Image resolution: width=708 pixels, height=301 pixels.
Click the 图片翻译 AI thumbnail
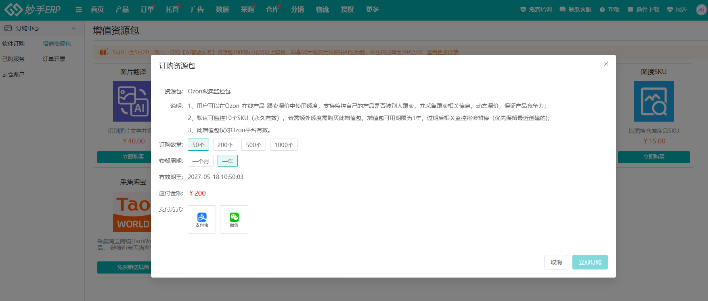pyautogui.click(x=132, y=101)
